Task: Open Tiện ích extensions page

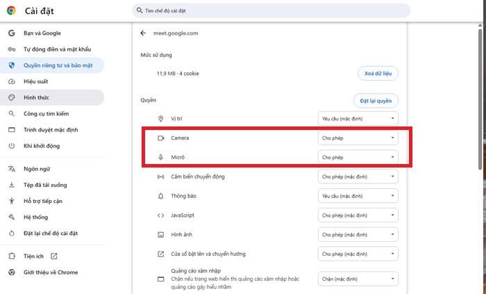Action: pyautogui.click(x=51, y=256)
